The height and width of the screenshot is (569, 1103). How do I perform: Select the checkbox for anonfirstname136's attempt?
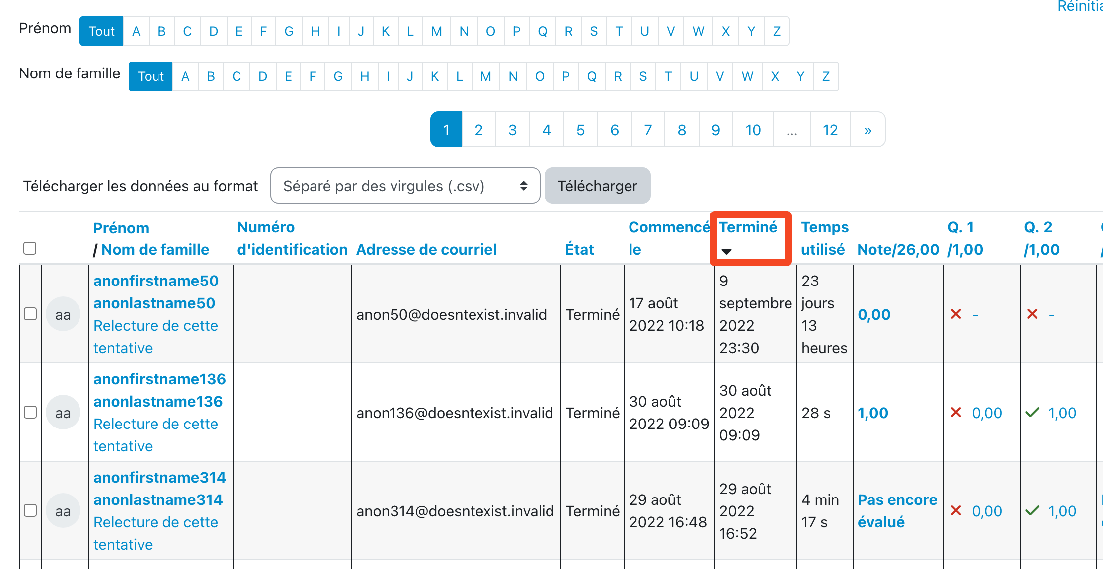pyautogui.click(x=30, y=413)
